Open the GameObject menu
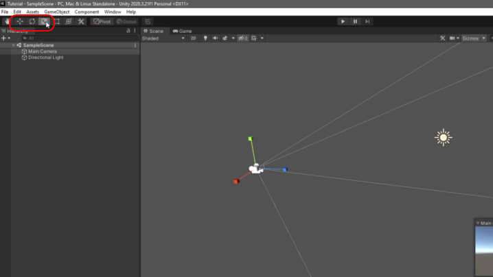Screen dimensions: 493x277 point(57,12)
